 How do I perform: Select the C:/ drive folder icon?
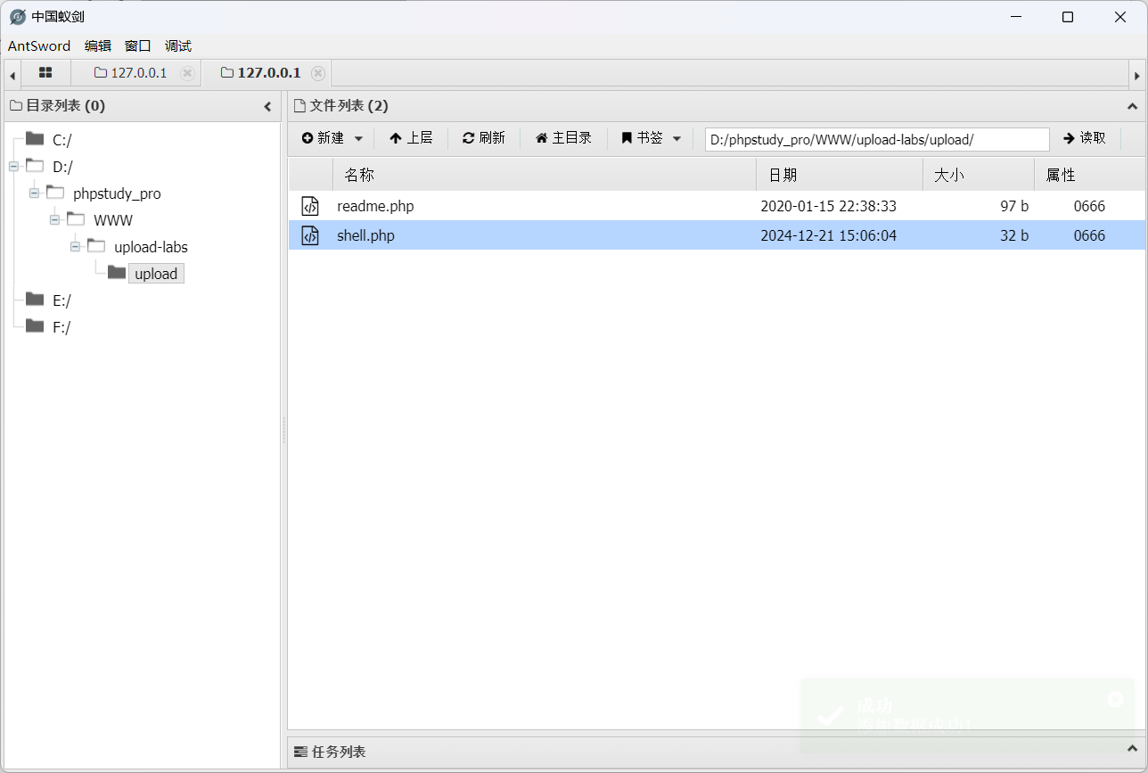pos(35,138)
